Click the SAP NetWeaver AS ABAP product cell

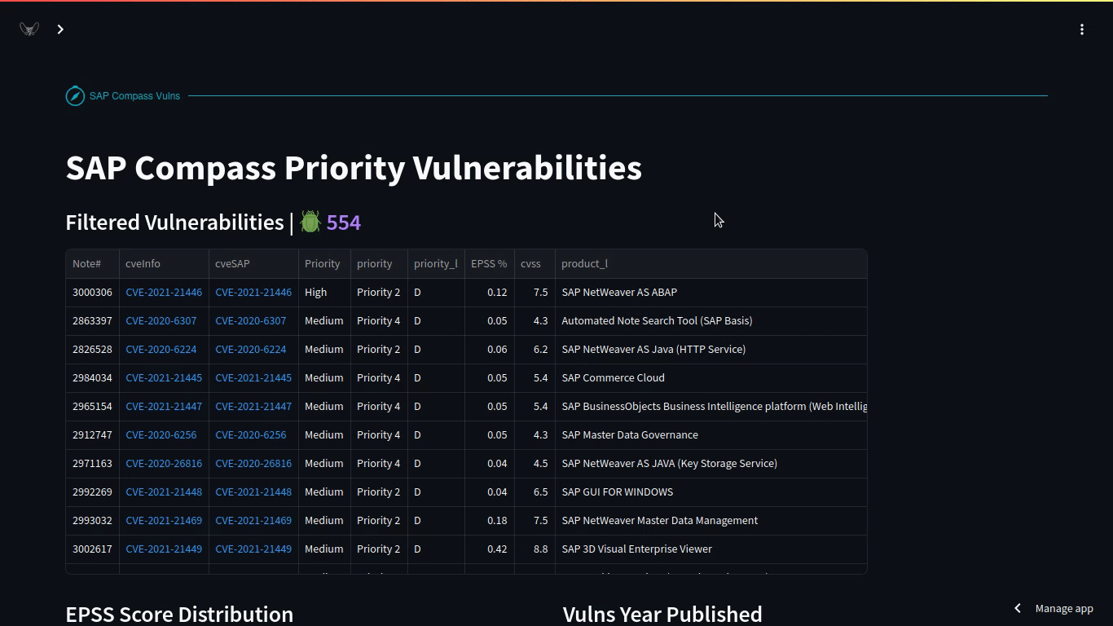[711, 293]
